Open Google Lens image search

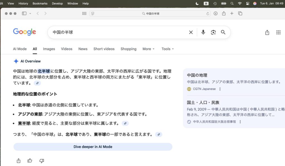coord(213,32)
